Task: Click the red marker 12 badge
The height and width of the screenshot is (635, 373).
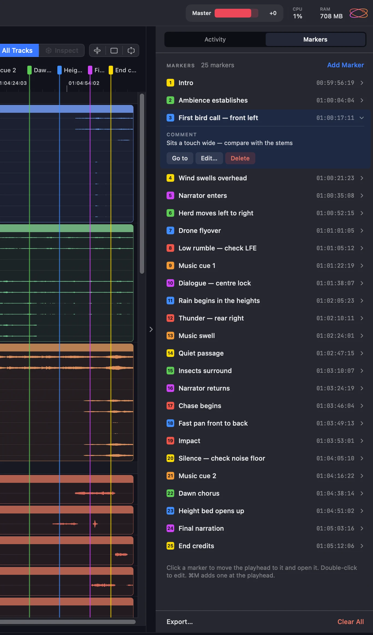Action: (x=170, y=318)
